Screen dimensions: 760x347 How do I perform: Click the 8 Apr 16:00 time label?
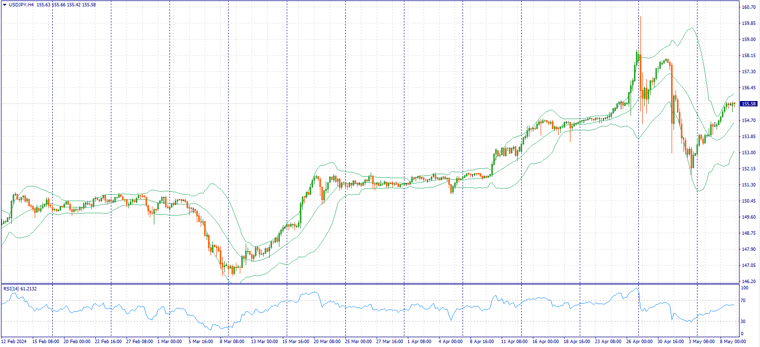tap(482, 342)
